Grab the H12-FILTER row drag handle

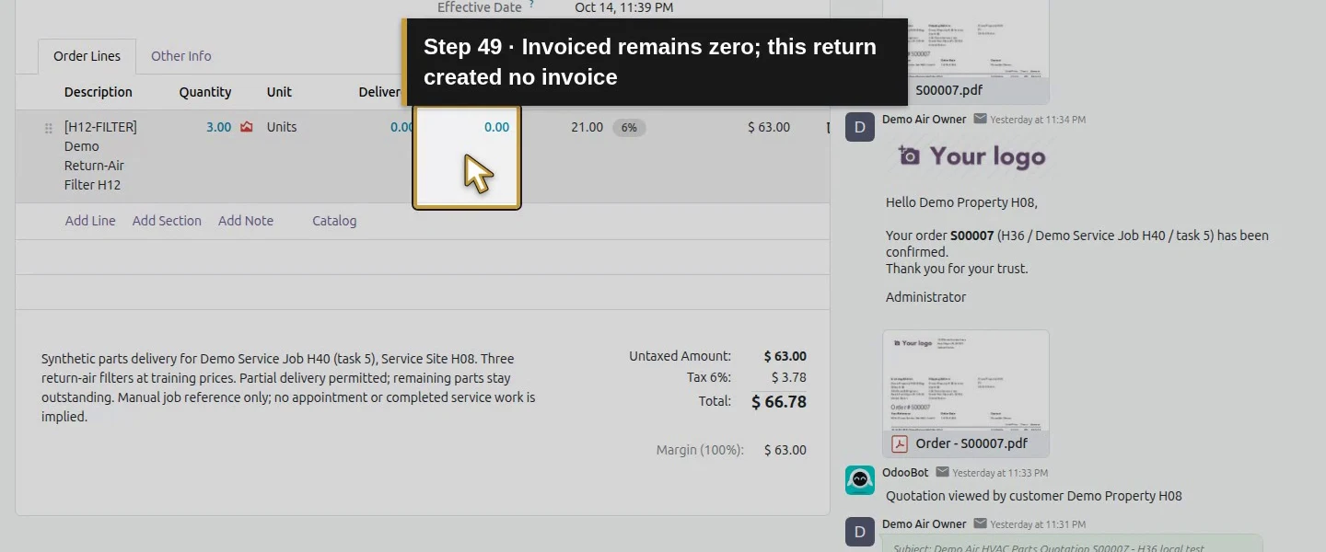coord(49,129)
